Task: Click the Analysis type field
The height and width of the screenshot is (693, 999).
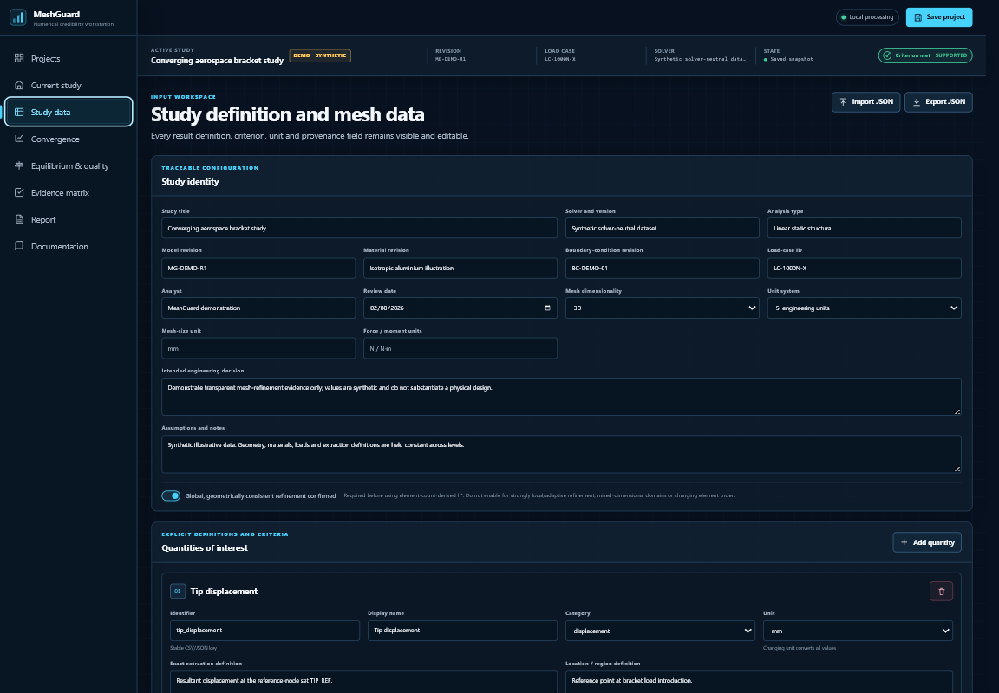Action: pyautogui.click(x=864, y=228)
